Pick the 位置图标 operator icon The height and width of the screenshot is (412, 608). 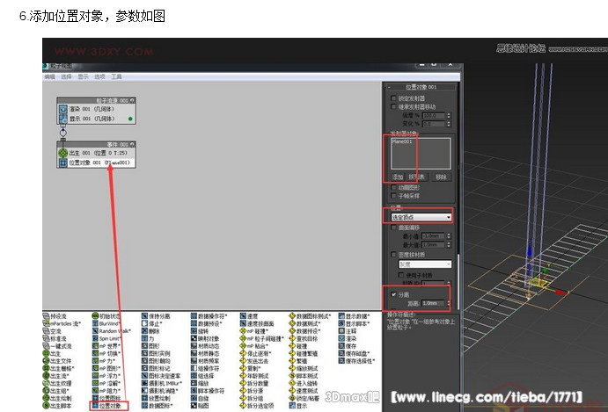click(x=95, y=398)
